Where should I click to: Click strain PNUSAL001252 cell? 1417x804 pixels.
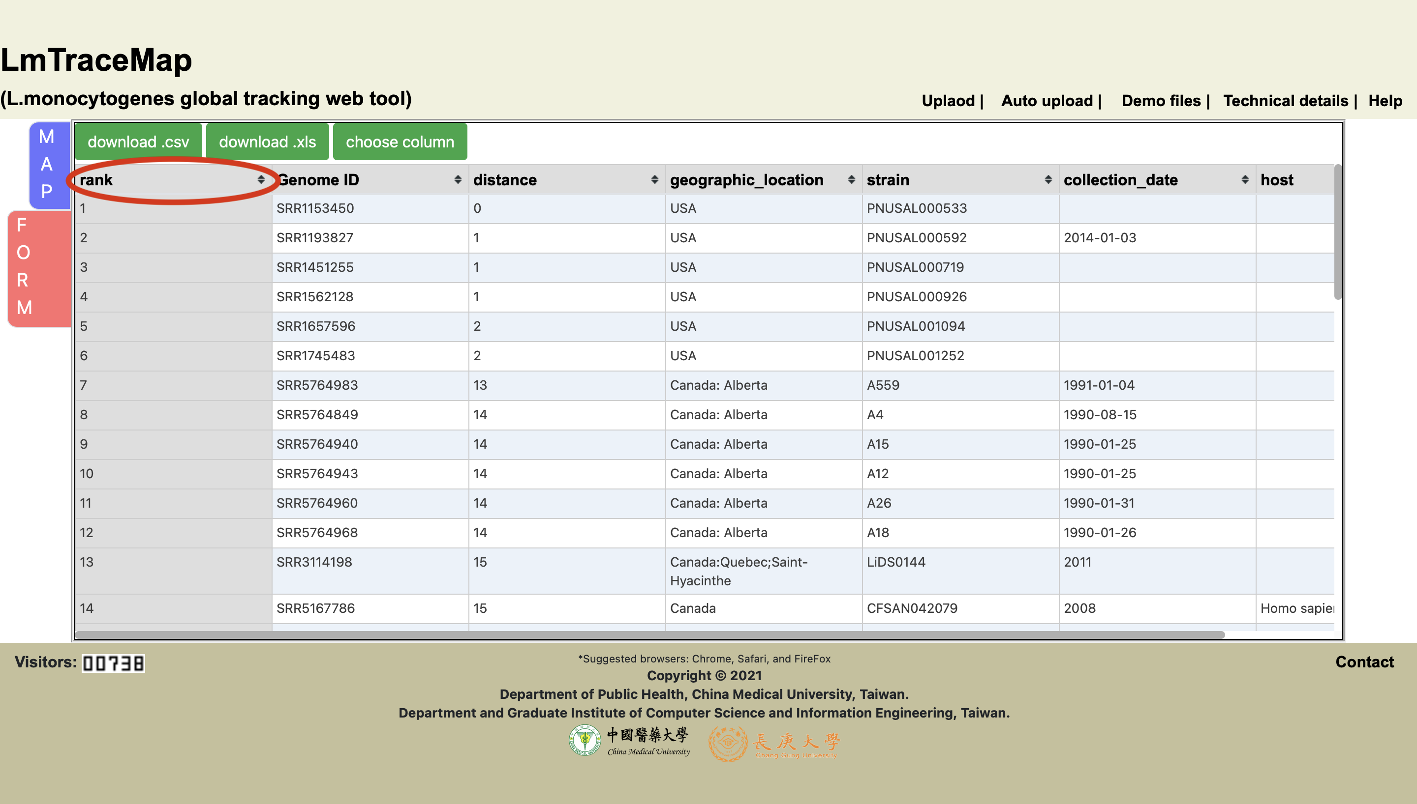(x=960, y=356)
